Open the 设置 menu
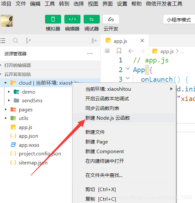The height and width of the screenshot is (203, 195). pyautogui.click(x=122, y=4)
